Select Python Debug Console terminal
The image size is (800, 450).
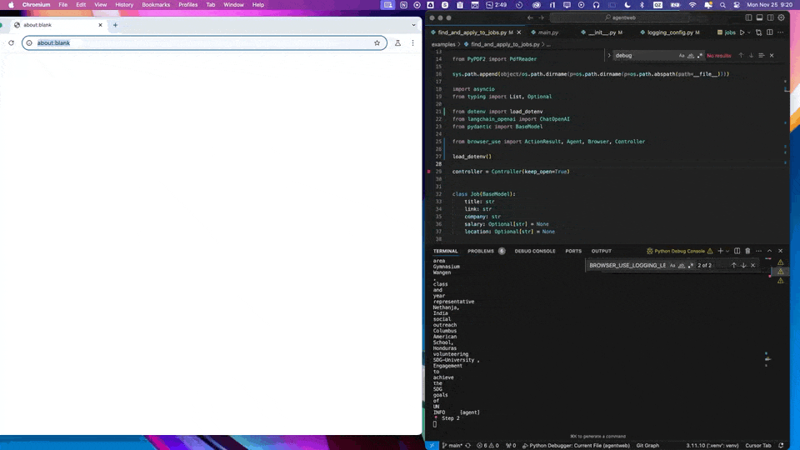click(x=680, y=251)
